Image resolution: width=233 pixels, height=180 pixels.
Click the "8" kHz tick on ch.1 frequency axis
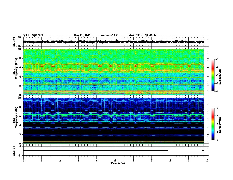20,58
